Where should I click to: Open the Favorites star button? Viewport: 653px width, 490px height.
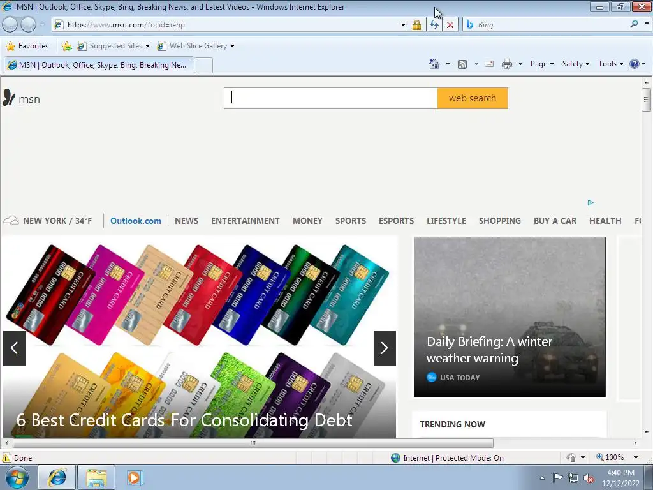pos(27,46)
